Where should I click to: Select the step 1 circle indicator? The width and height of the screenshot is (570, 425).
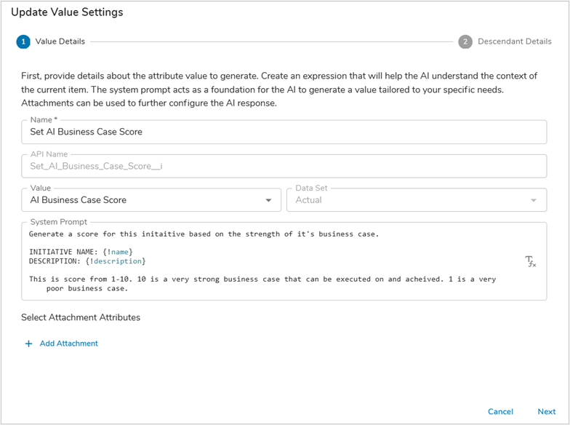point(23,41)
